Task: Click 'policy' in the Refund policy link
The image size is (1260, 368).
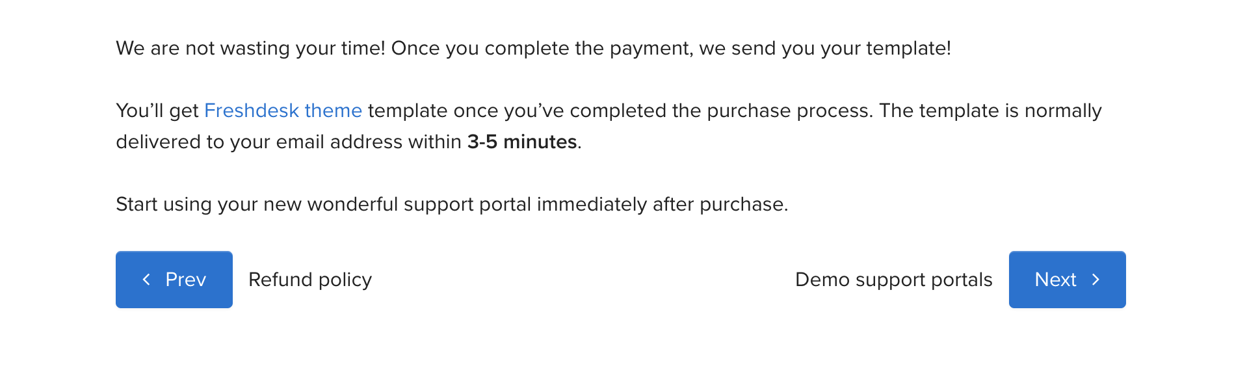Action: click(345, 280)
